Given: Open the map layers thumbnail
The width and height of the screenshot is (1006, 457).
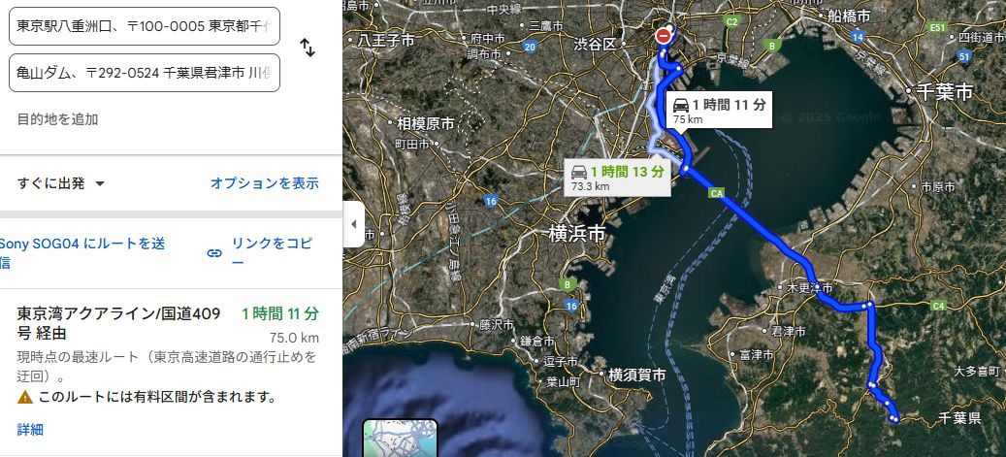Looking at the screenshot, I should tap(401, 439).
